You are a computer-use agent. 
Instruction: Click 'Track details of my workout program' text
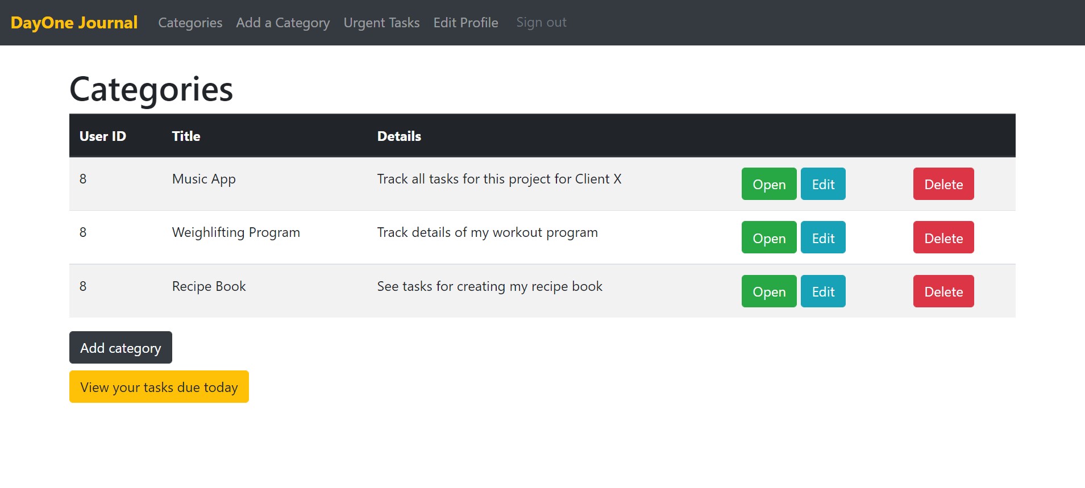click(488, 232)
